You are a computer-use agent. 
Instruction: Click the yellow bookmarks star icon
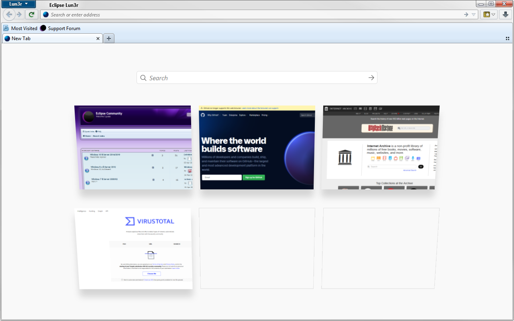click(487, 14)
